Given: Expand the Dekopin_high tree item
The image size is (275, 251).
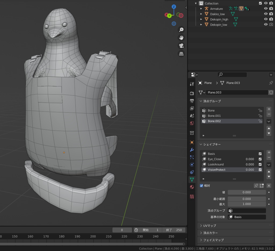Looking at the screenshot, I should [x=201, y=19].
